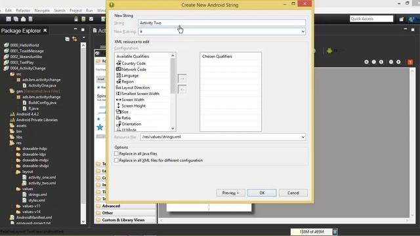The width and height of the screenshot is (420, 236).
Task: Select the Language qualifier
Action: 127,75
